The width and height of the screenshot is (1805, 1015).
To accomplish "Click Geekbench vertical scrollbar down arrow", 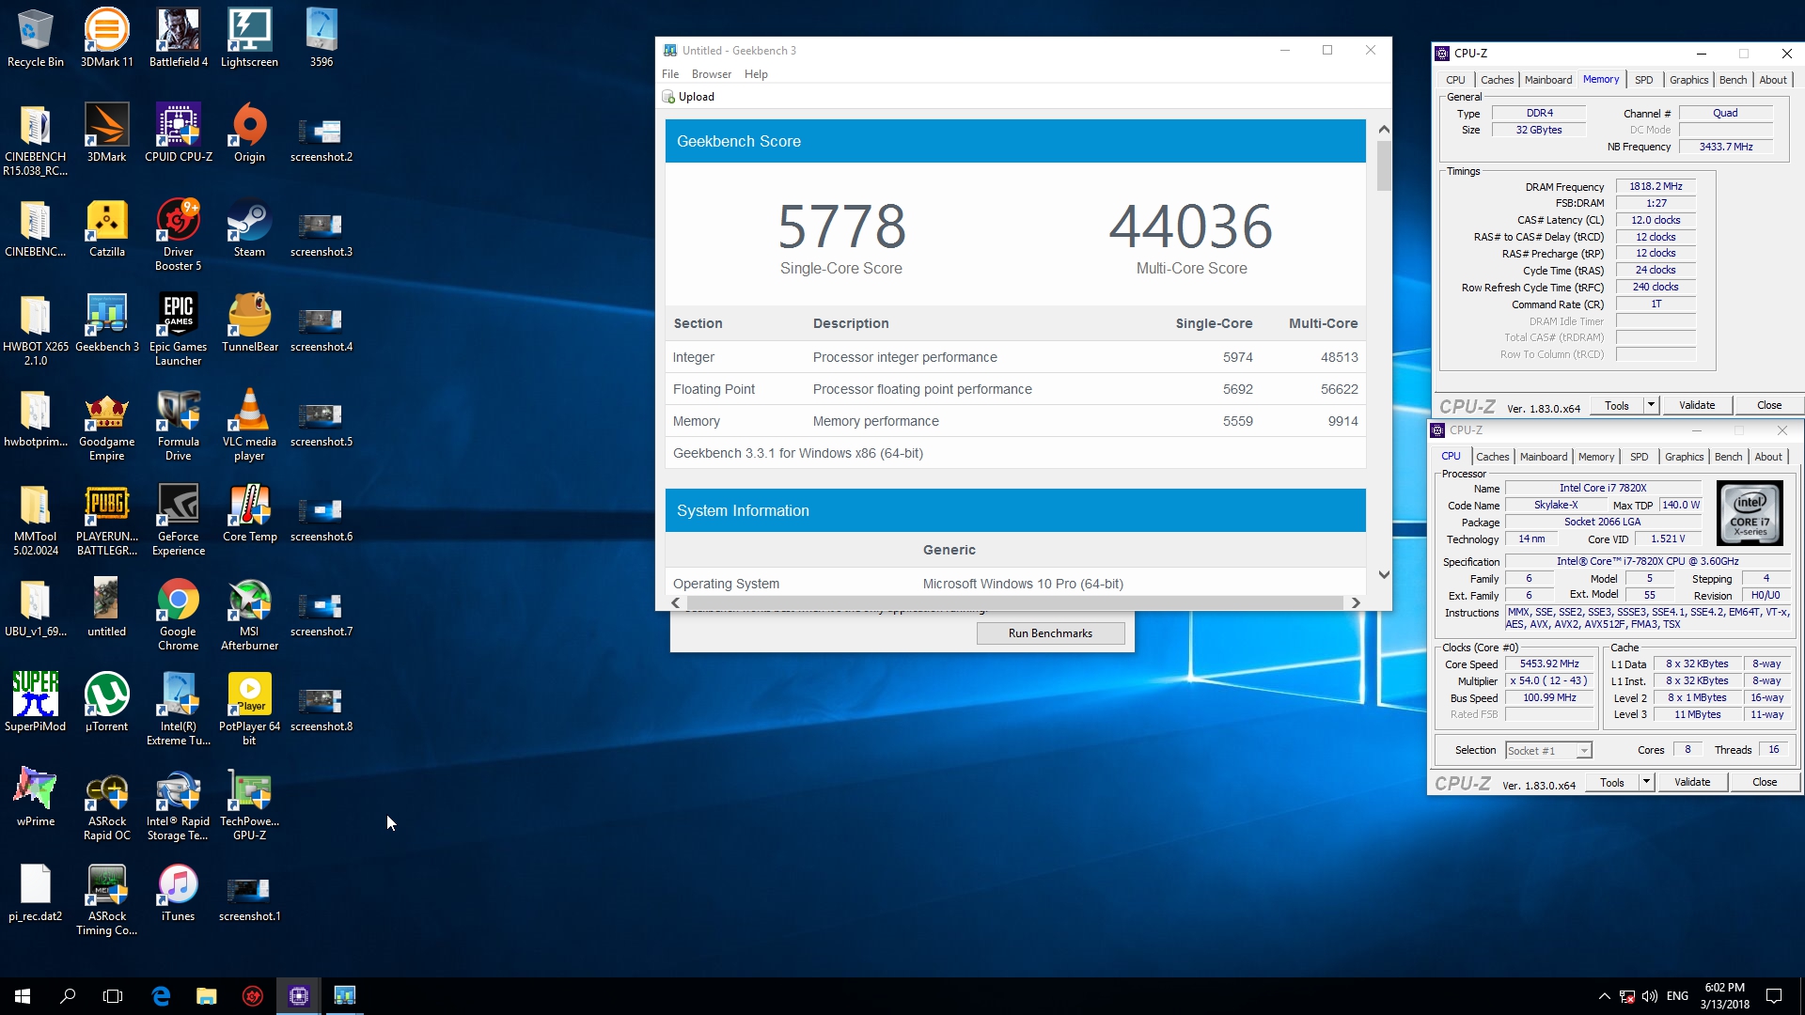I will click(x=1383, y=574).
